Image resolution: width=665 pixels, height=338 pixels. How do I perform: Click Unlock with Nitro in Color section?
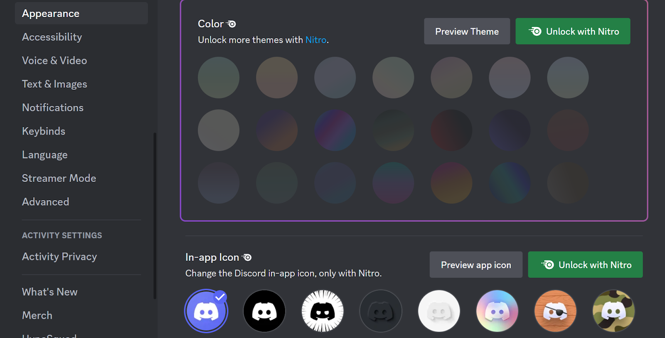573,31
